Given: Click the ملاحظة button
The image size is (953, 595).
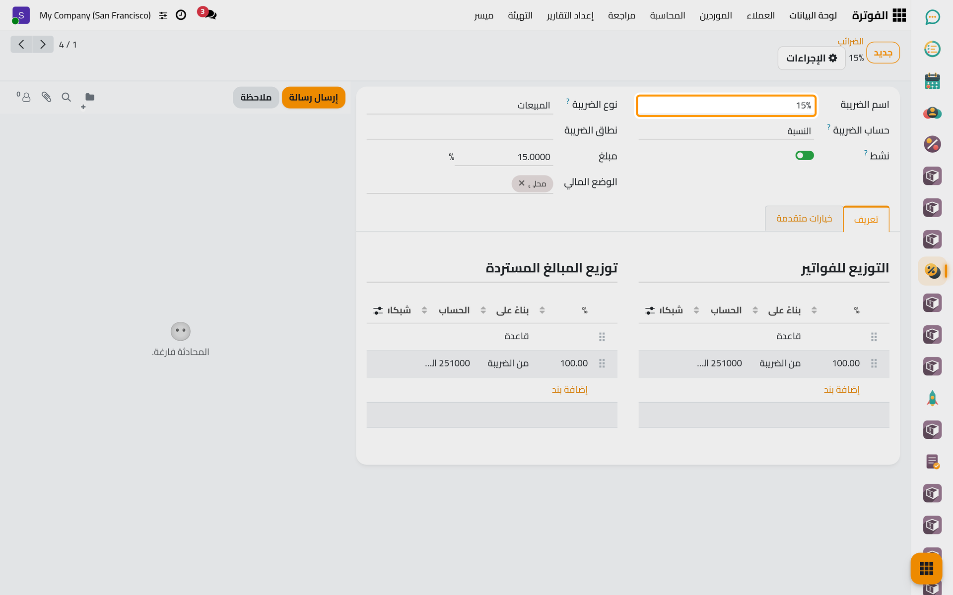Looking at the screenshot, I should pos(256,97).
